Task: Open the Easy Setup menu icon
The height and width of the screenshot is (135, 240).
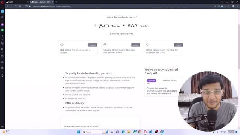Action: coord(237,6)
